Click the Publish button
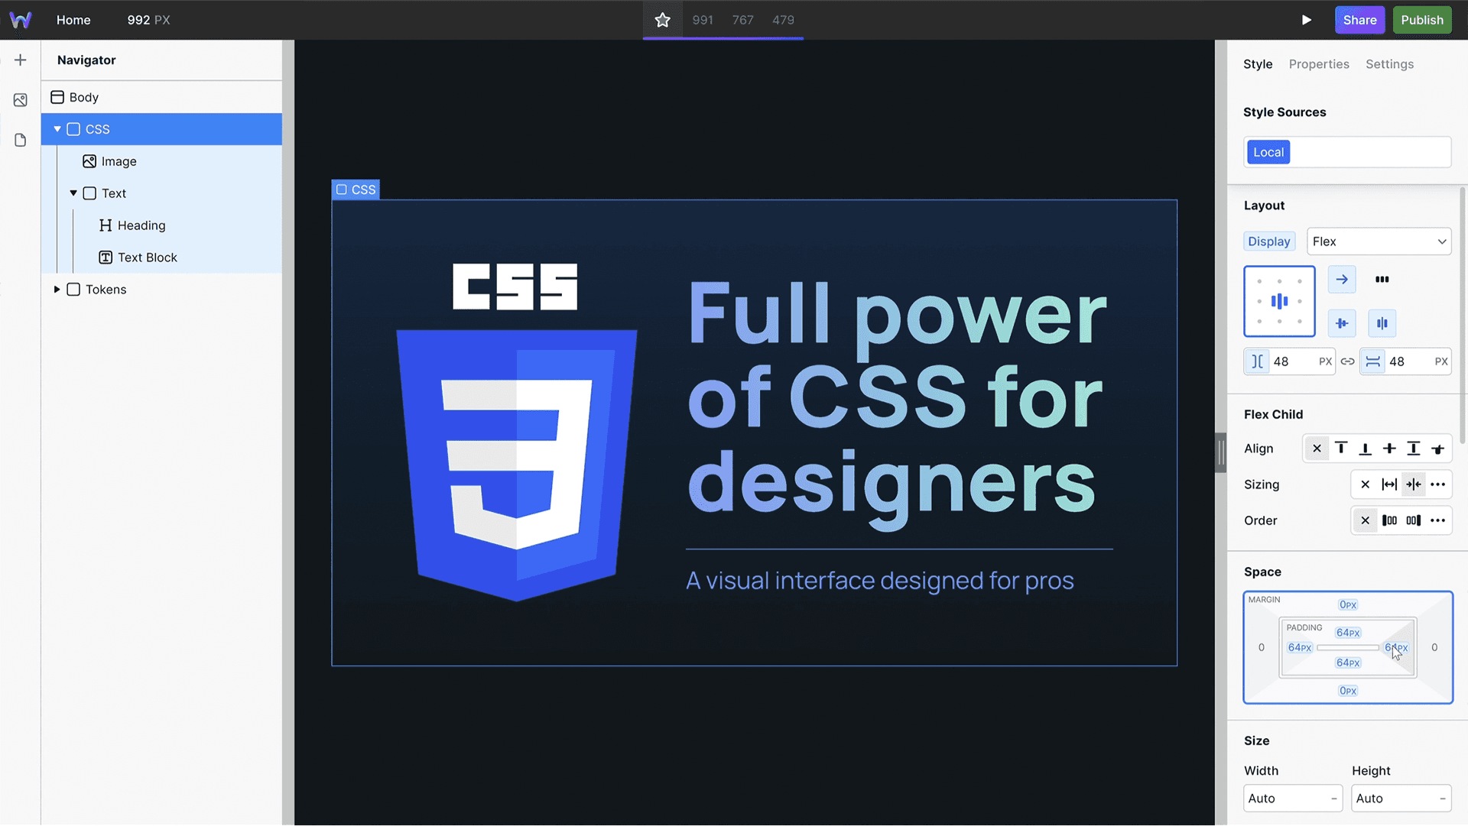This screenshot has width=1468, height=826. pos(1421,19)
